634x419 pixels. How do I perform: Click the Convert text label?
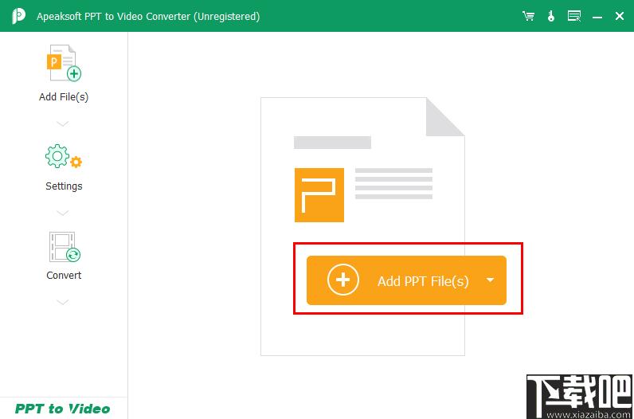64,276
